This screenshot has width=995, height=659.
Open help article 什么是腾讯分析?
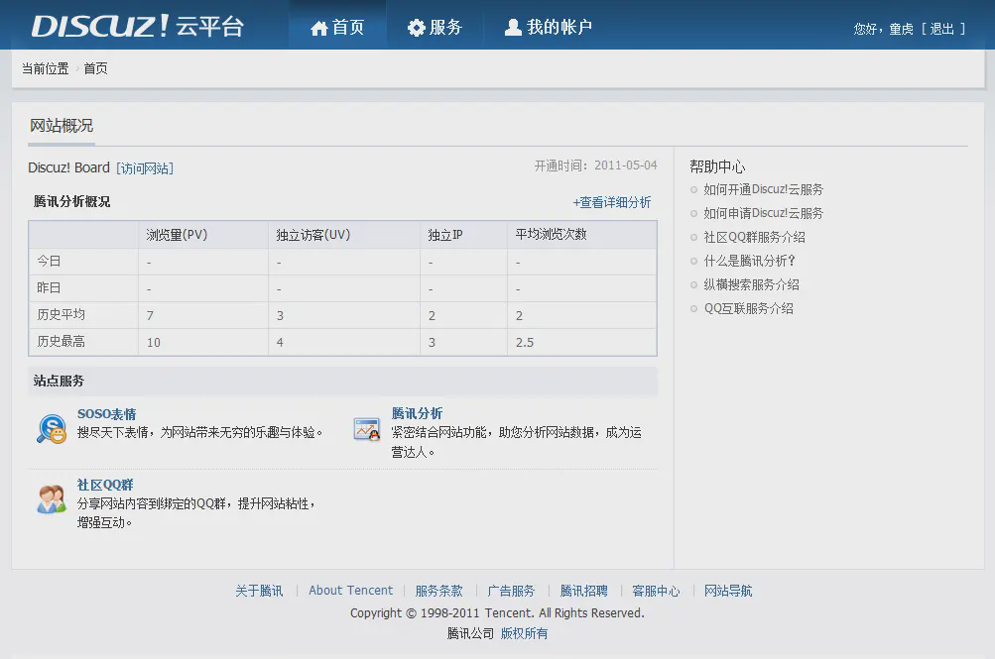(x=749, y=261)
